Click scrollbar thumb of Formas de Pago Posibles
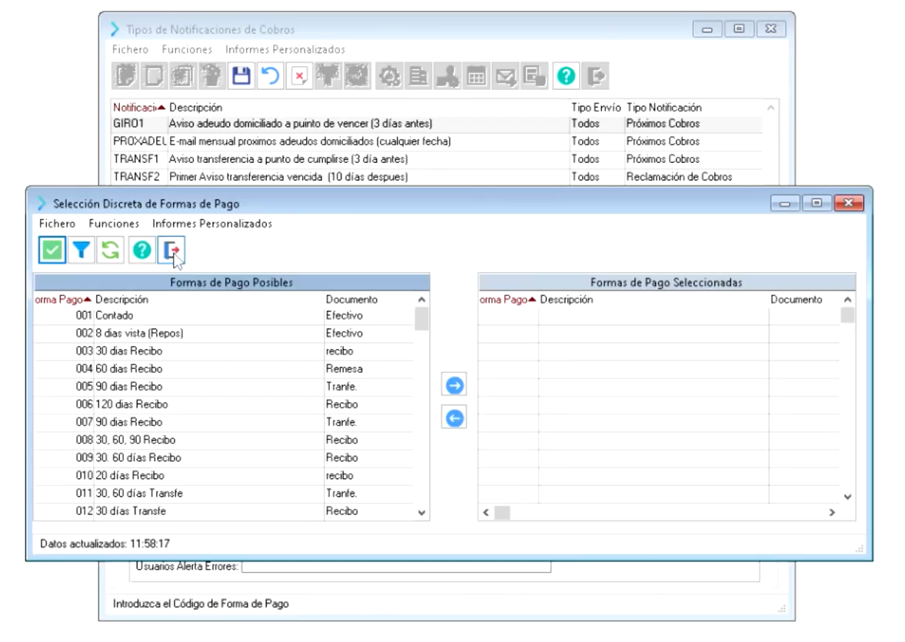The height and width of the screenshot is (642, 905). (421, 318)
